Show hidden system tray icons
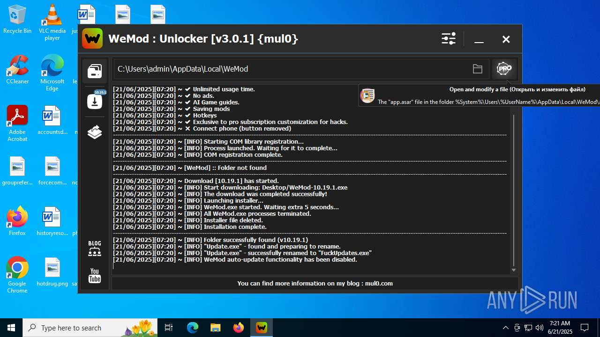This screenshot has width=600, height=337. [x=505, y=328]
